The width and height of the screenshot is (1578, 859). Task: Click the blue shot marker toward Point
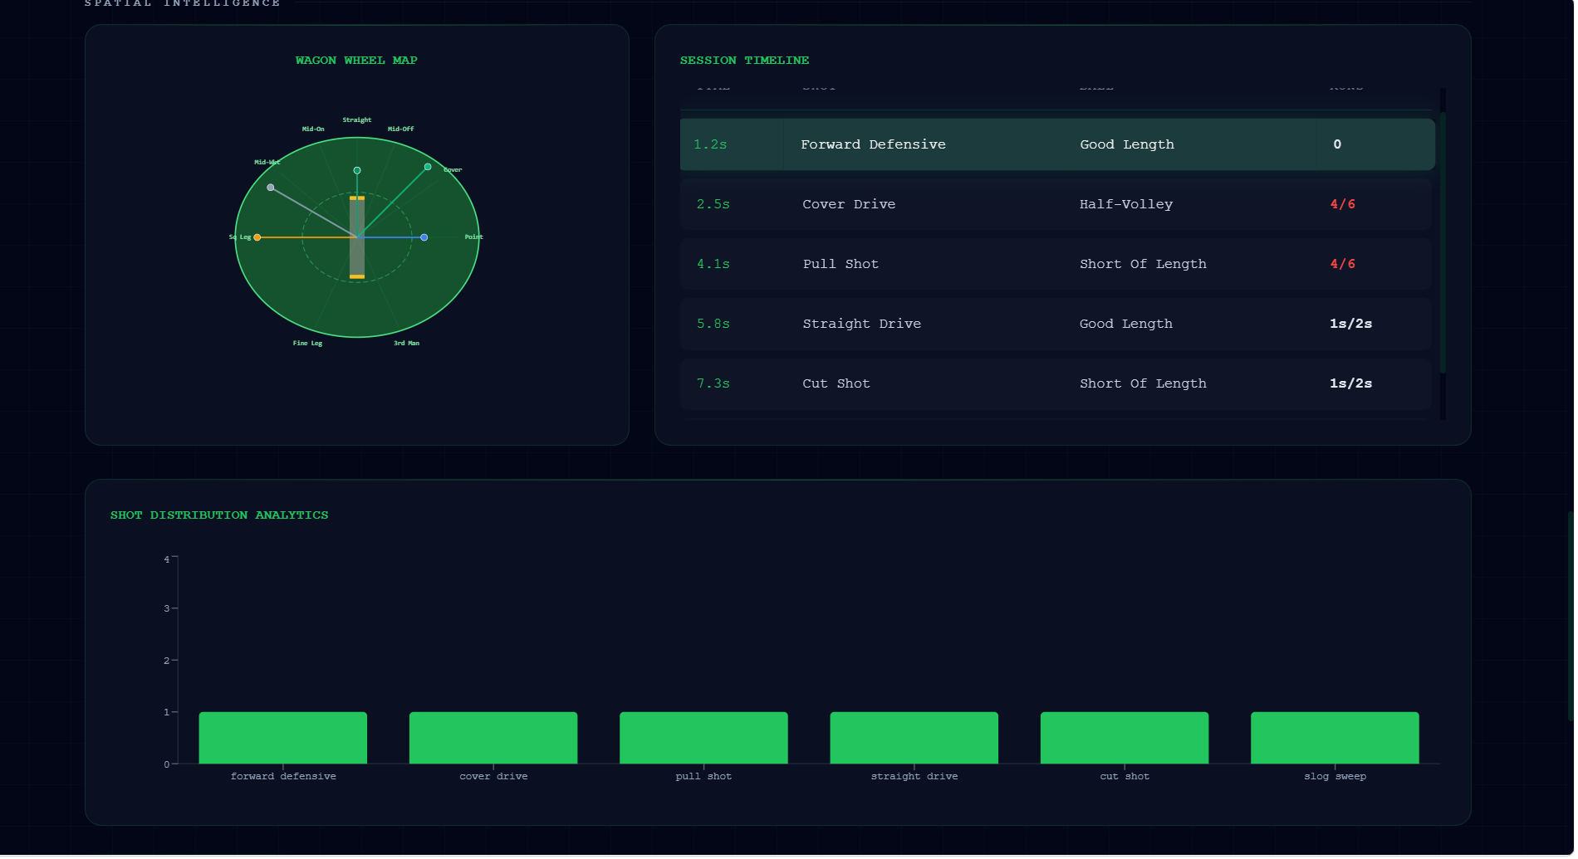424,237
